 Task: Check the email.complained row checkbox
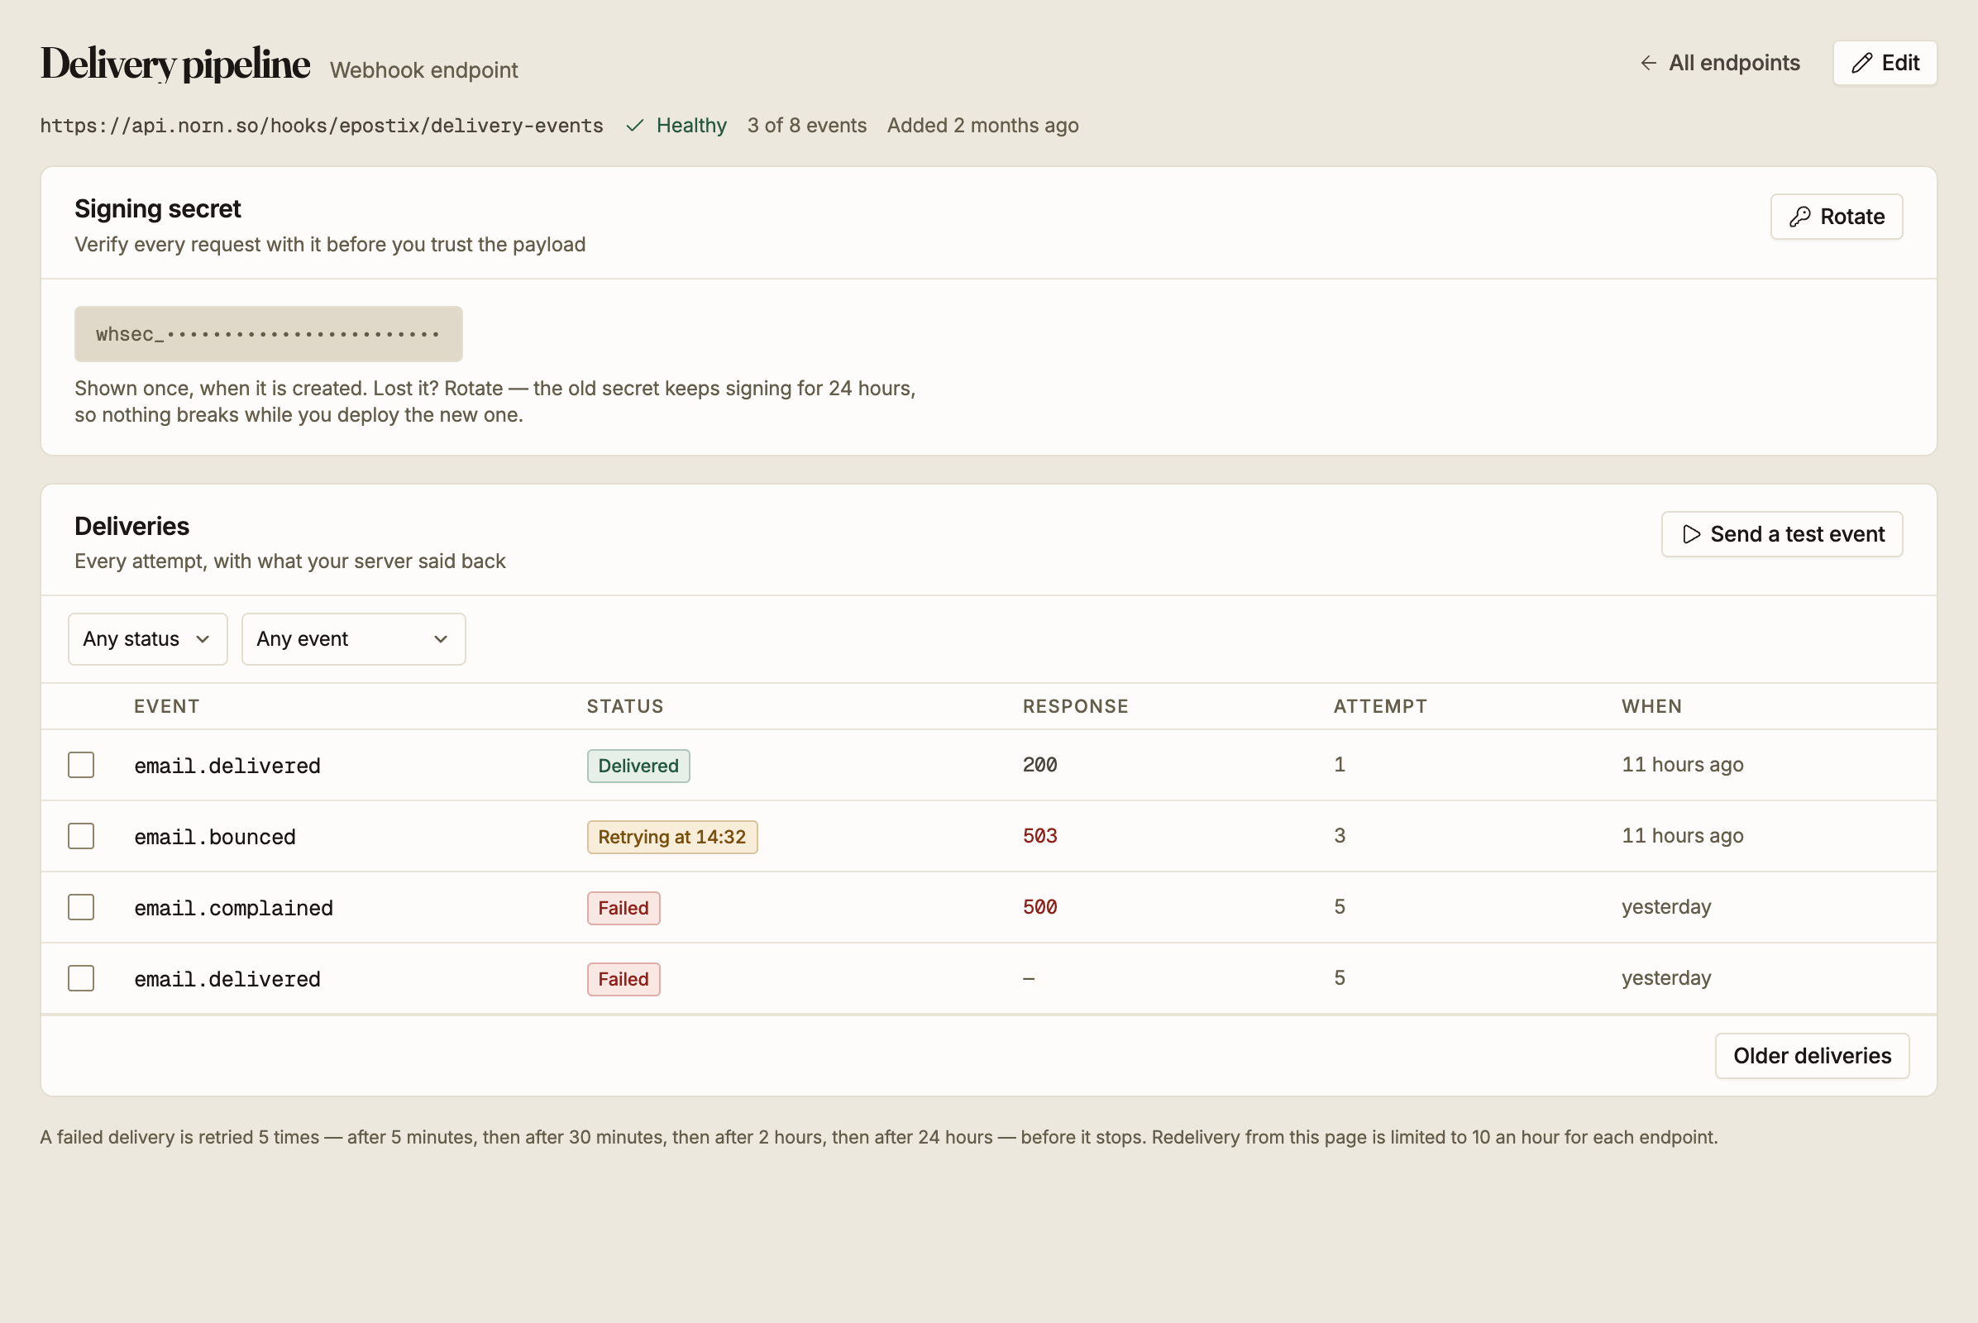(81, 907)
